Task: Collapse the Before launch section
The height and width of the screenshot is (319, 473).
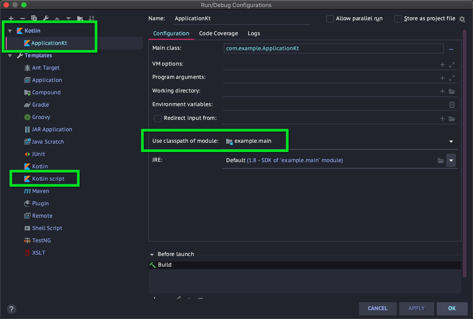Action: [x=152, y=255]
